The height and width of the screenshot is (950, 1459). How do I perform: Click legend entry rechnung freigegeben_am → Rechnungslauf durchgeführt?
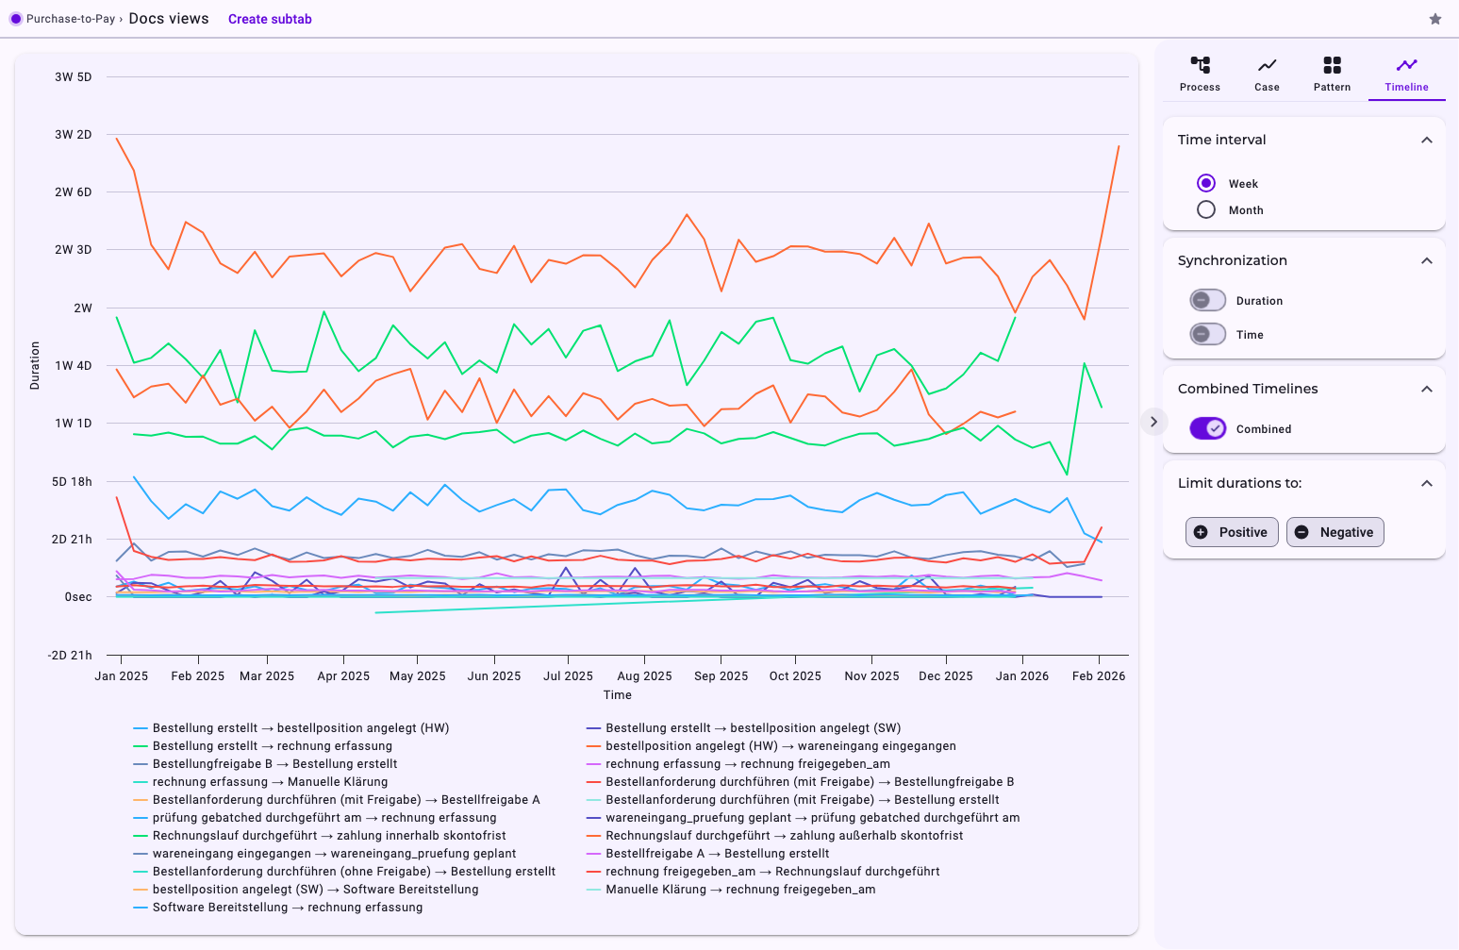pos(763,872)
